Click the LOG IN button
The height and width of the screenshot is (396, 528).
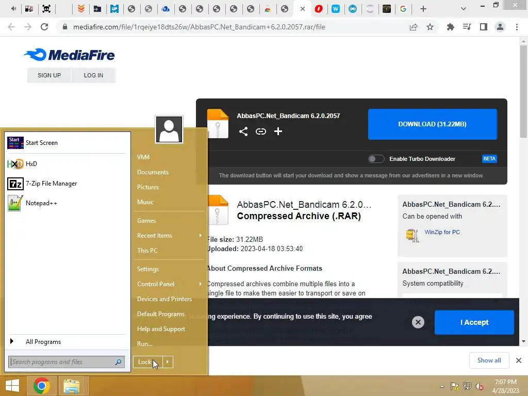(x=94, y=75)
